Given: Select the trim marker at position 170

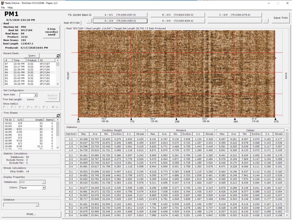Looking at the screenshot, I should tap(131, 119).
